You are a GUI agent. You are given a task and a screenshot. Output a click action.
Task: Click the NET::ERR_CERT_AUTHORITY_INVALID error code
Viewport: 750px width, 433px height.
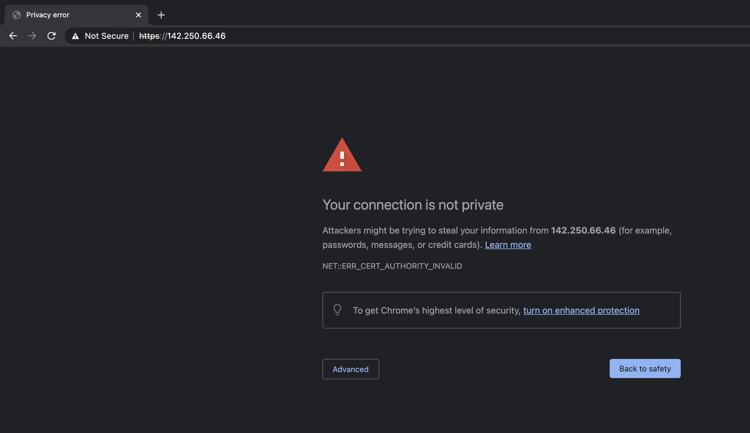coord(392,266)
